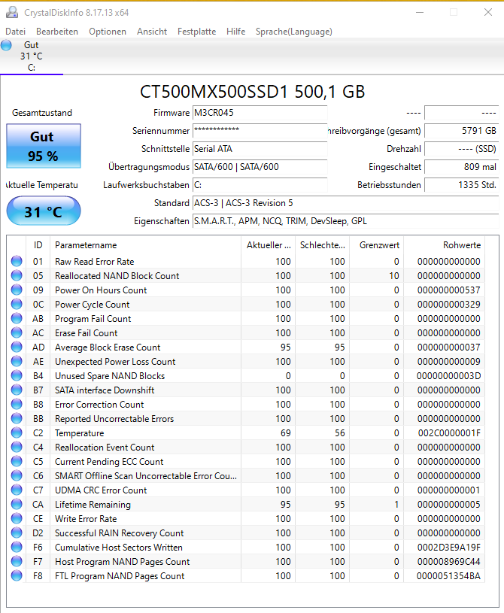Click the Standard field ACS-3 Revision 5
504x613 pixels.
[x=345, y=203]
